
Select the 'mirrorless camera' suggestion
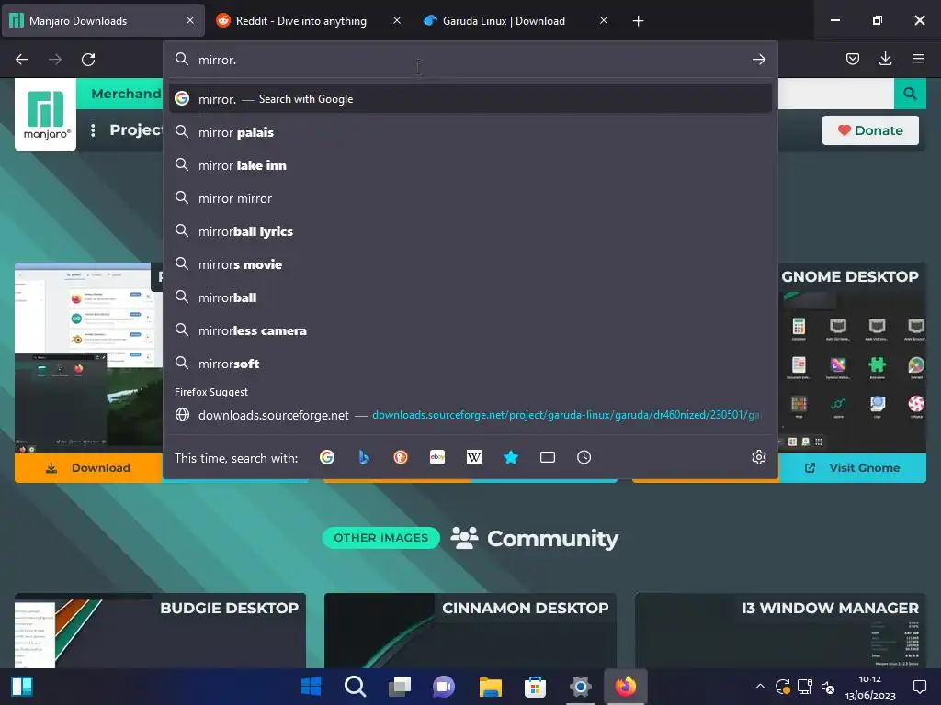(x=470, y=330)
